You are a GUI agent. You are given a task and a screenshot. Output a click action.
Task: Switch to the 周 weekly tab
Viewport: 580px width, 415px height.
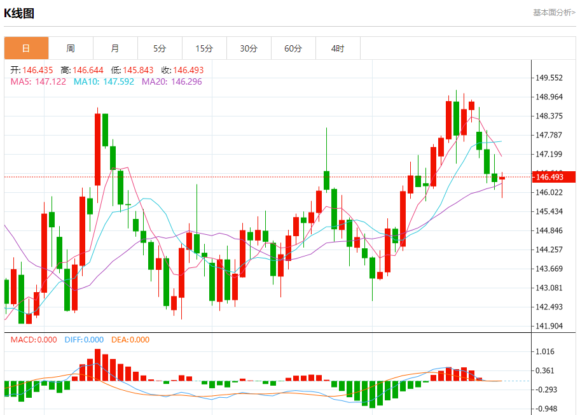pyautogui.click(x=71, y=48)
